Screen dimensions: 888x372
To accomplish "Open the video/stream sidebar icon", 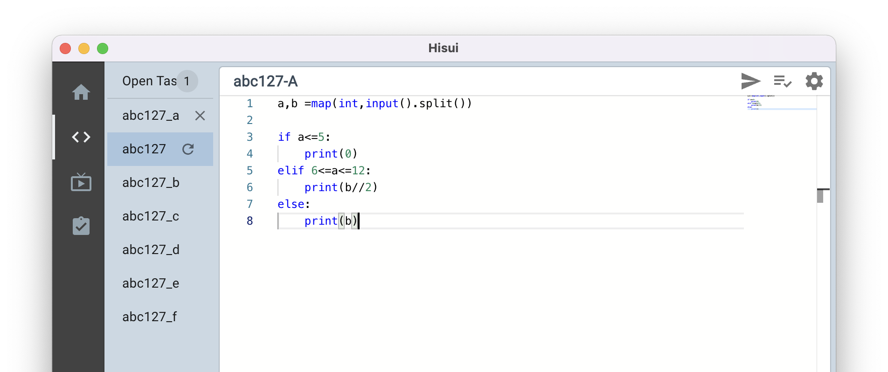I will [81, 182].
